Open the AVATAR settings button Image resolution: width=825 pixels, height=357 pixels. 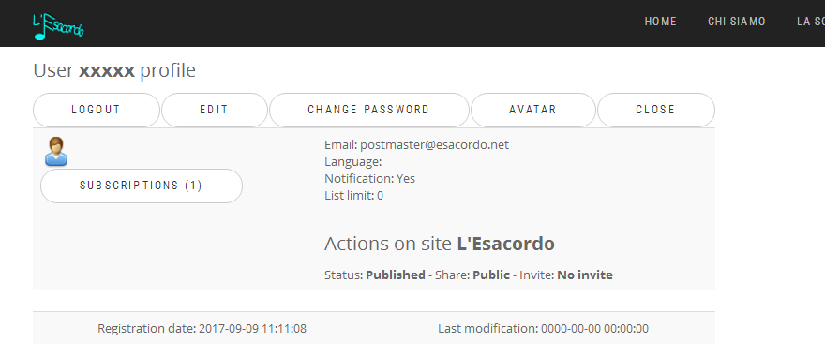tap(533, 110)
